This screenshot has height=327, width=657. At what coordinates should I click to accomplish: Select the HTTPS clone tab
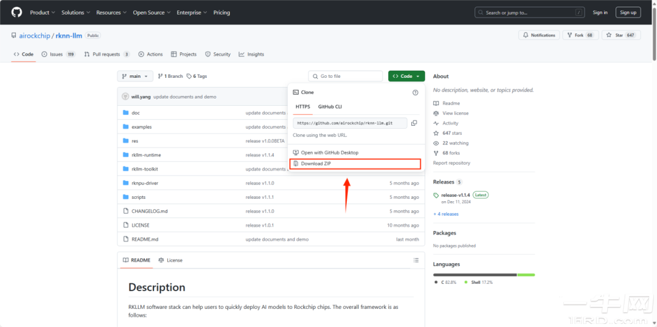[303, 107]
